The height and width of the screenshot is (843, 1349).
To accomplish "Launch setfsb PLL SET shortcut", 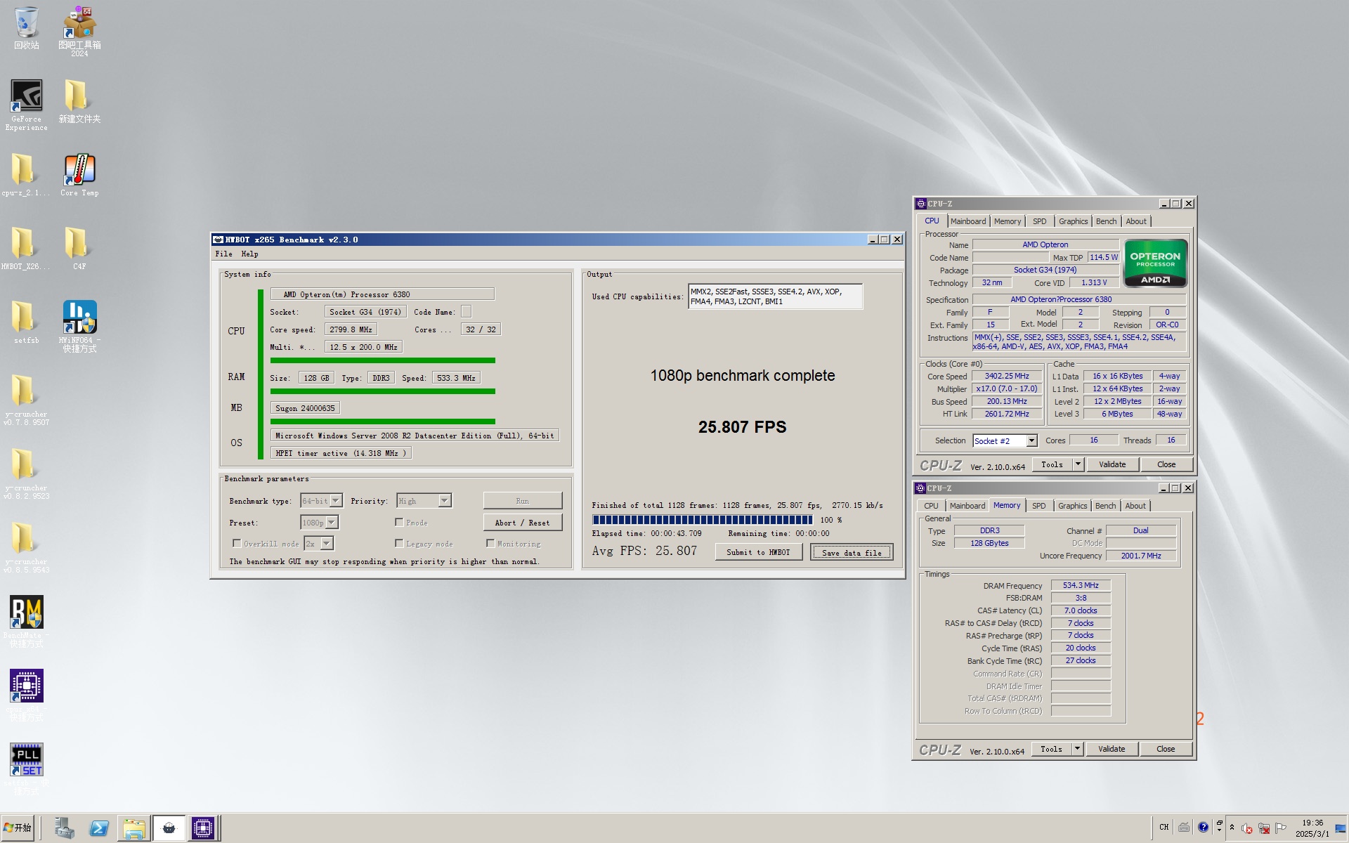I will [26, 769].
